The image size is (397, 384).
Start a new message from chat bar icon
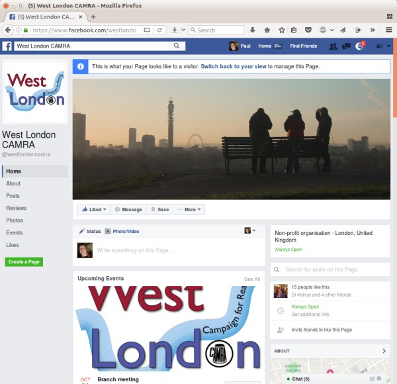(x=372, y=379)
